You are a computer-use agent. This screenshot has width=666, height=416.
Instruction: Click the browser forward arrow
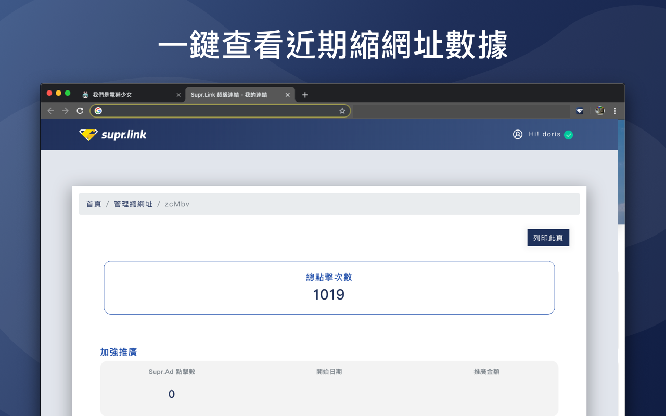click(x=65, y=111)
